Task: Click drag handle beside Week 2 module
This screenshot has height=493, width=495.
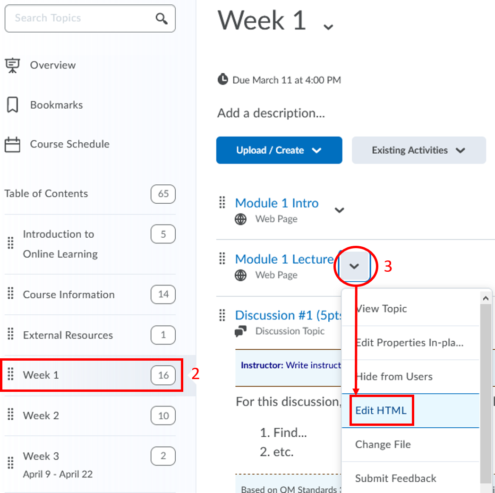Action: pyautogui.click(x=10, y=415)
